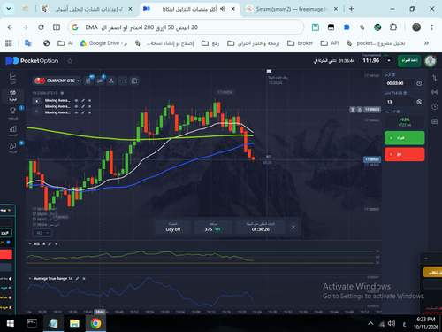Add the asset to favorites with star icon
The height and width of the screenshot is (332, 442).
(x=70, y=61)
